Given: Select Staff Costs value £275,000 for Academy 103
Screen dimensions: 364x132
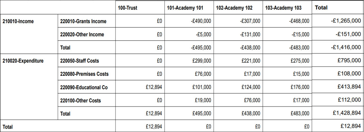Looking at the screenshot, I should click(300, 61).
